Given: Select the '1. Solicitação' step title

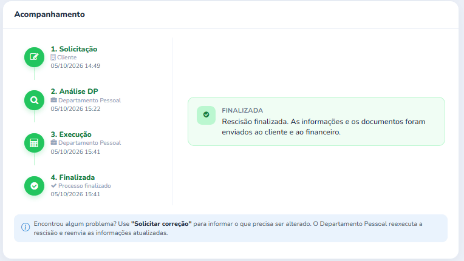Looking at the screenshot, I should [x=74, y=49].
